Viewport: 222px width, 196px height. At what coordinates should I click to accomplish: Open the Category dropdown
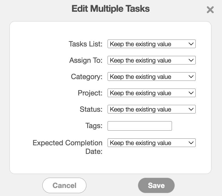[152, 77]
